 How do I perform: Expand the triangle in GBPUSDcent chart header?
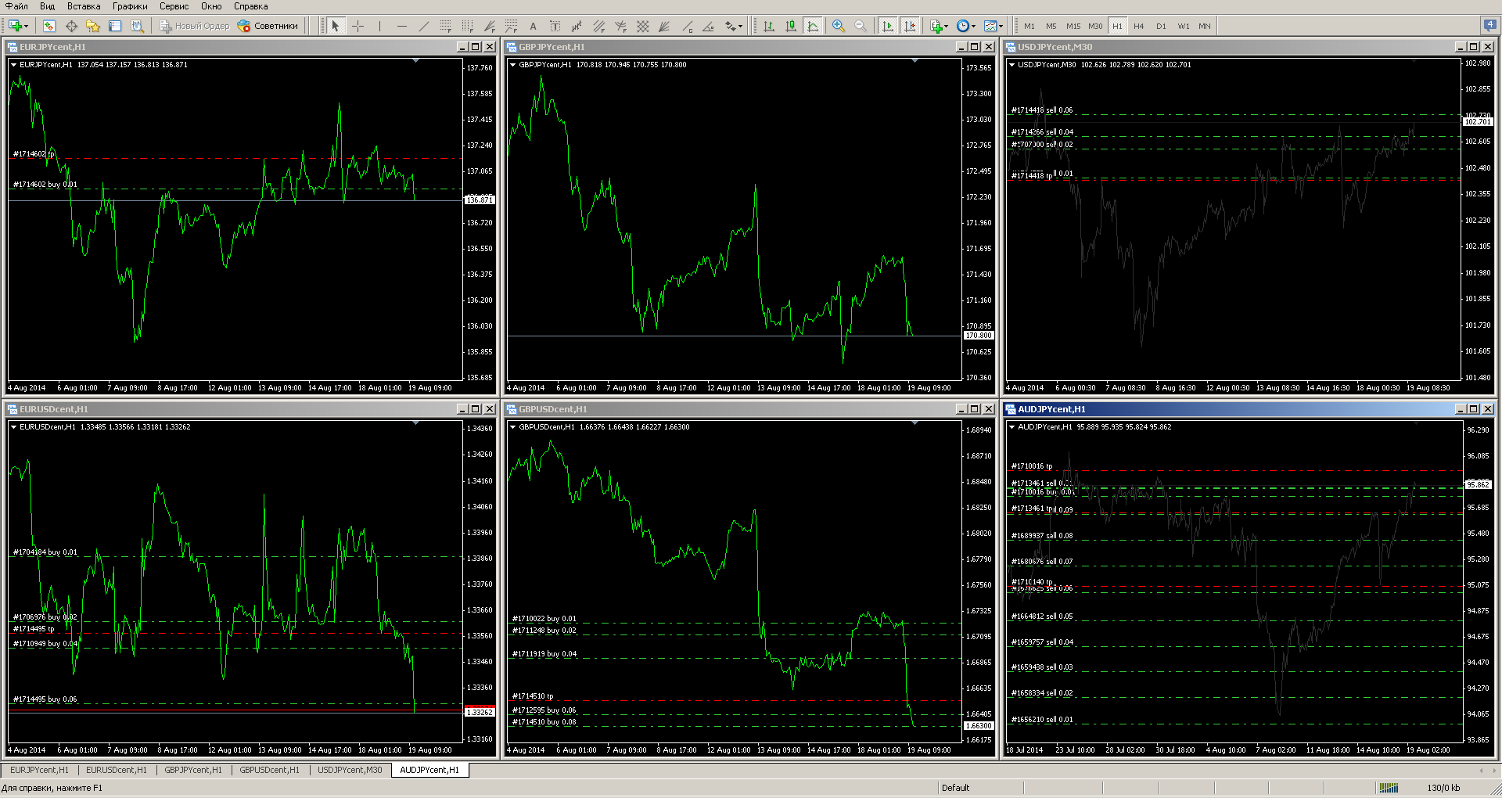[x=512, y=427]
